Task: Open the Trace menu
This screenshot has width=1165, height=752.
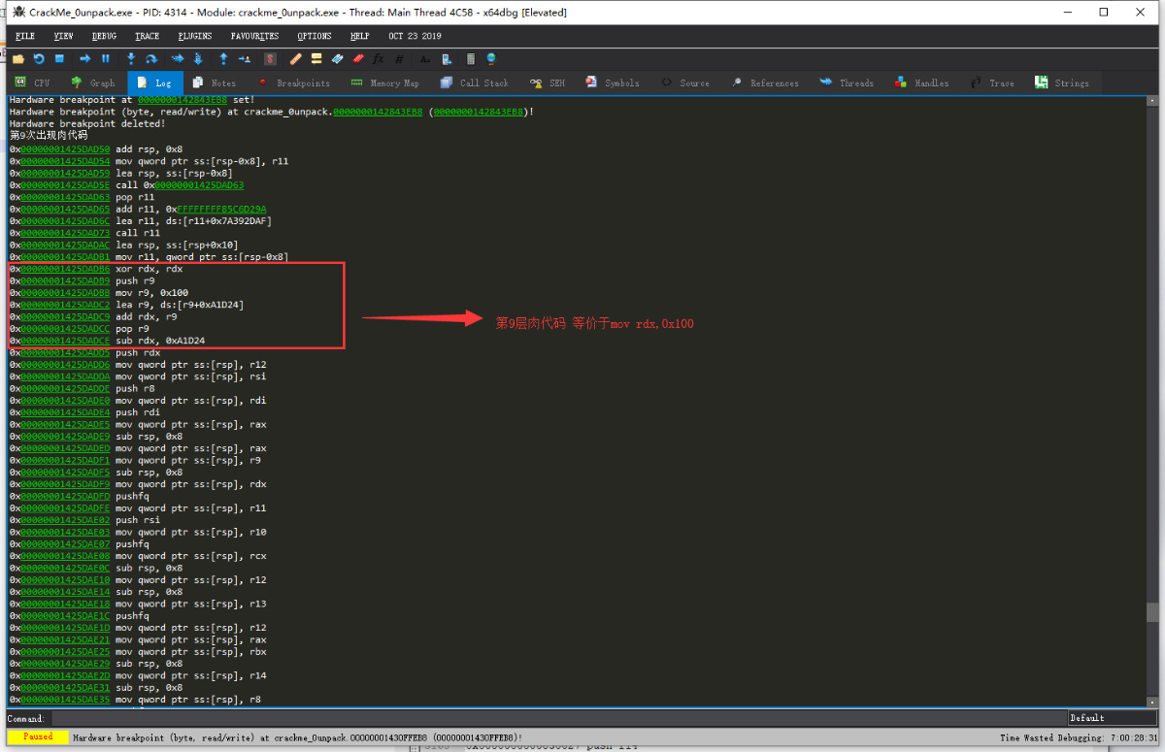Action: (147, 36)
